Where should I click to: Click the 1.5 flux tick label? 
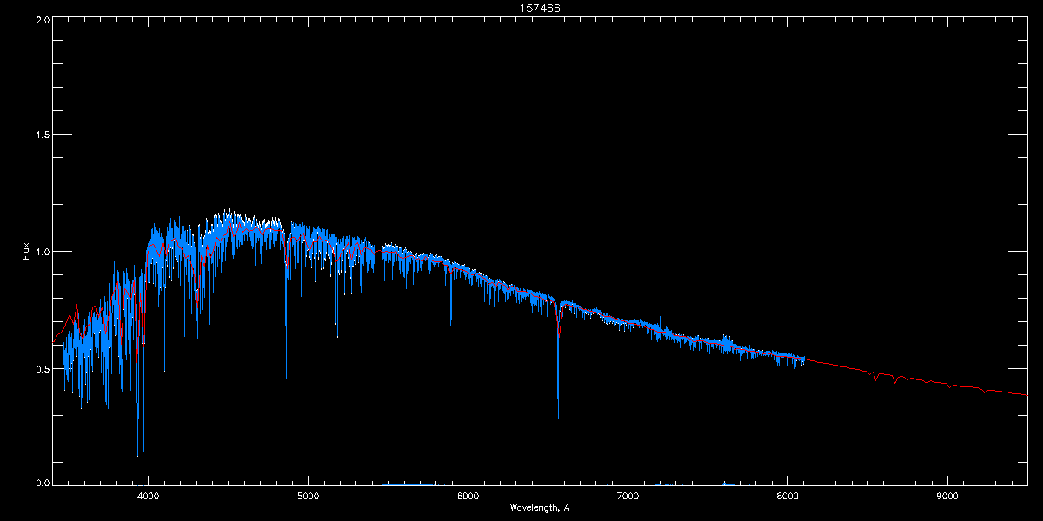[x=41, y=135]
